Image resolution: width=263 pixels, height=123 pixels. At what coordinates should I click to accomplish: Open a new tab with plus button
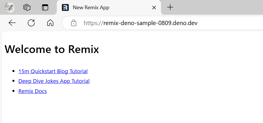(x=170, y=7)
